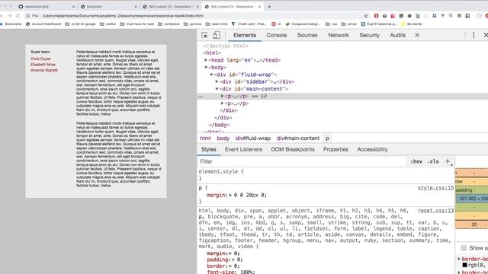Open 'script for google' bookmark folder
The width and height of the screenshot is (488, 274).
coord(81,24)
